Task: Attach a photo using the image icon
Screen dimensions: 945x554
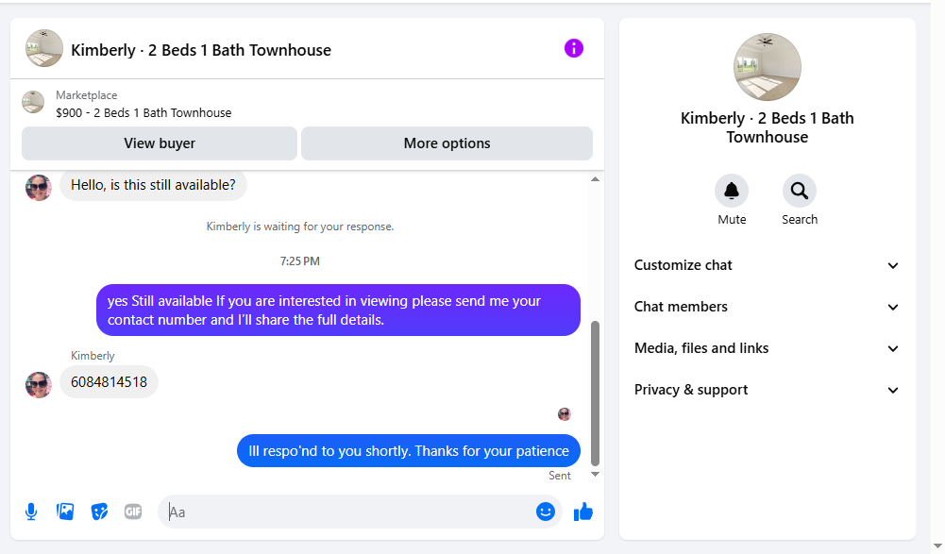Action: coord(65,512)
